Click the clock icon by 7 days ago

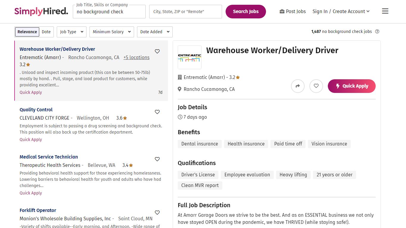180,117
